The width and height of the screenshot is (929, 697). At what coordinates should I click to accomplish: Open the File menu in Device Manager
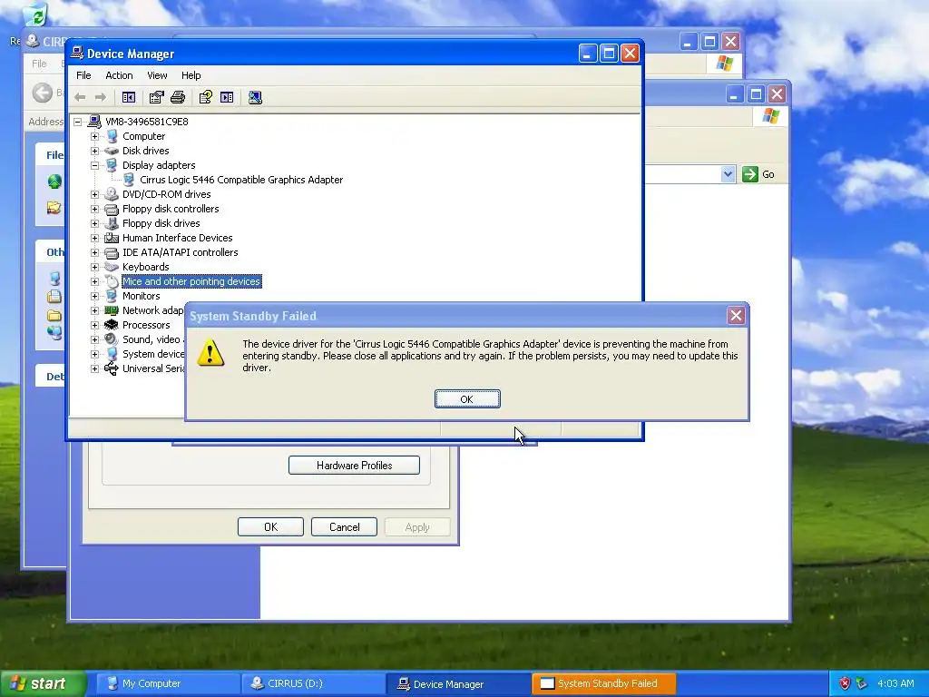tap(83, 75)
